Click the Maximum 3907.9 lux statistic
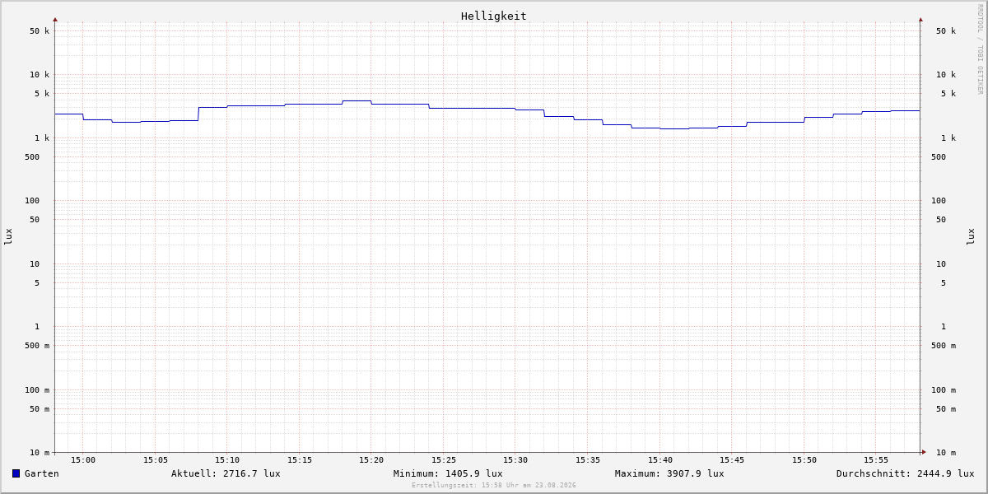Viewport: 988px width, 494px height. [x=669, y=473]
